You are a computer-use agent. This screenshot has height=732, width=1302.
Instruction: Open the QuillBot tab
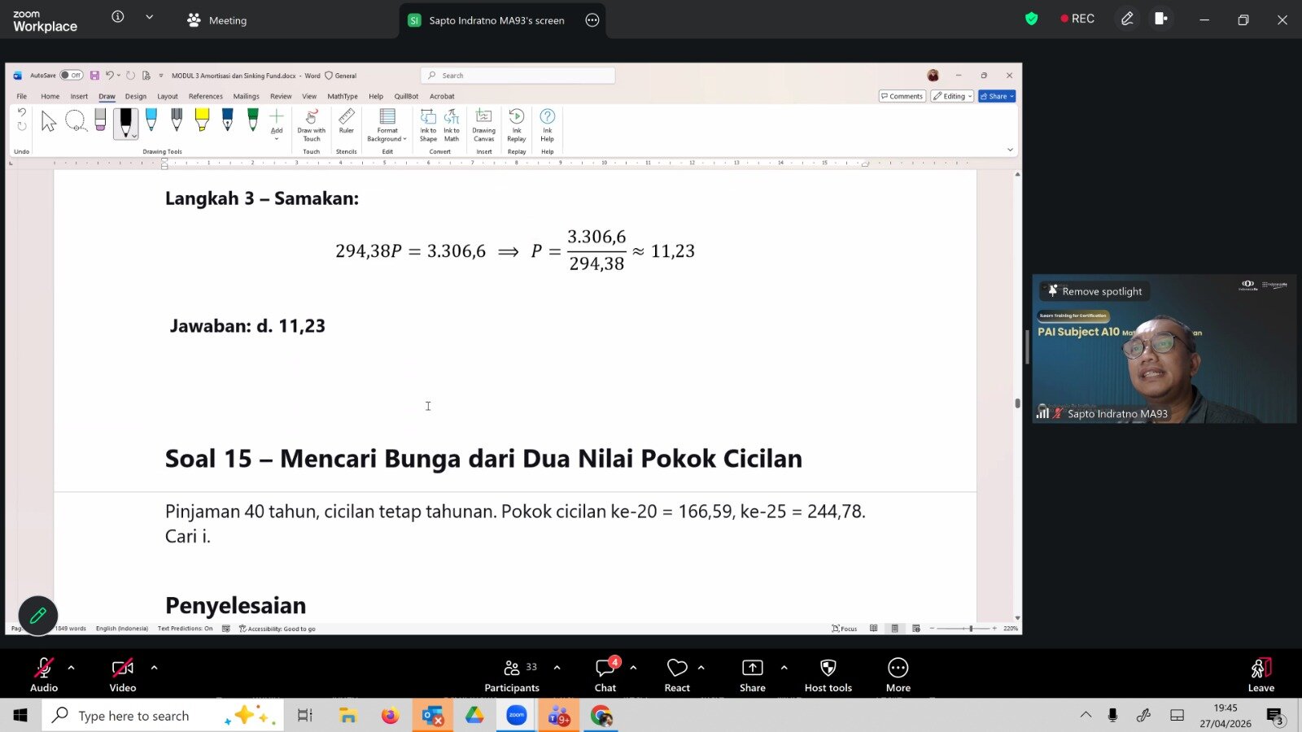pyautogui.click(x=406, y=96)
